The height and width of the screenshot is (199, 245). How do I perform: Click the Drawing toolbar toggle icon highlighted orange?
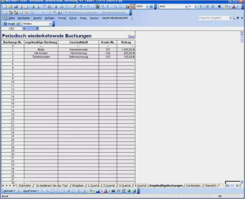tap(132, 7)
